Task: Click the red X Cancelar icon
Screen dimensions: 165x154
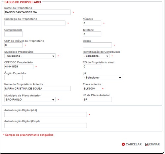Action: 123,144
